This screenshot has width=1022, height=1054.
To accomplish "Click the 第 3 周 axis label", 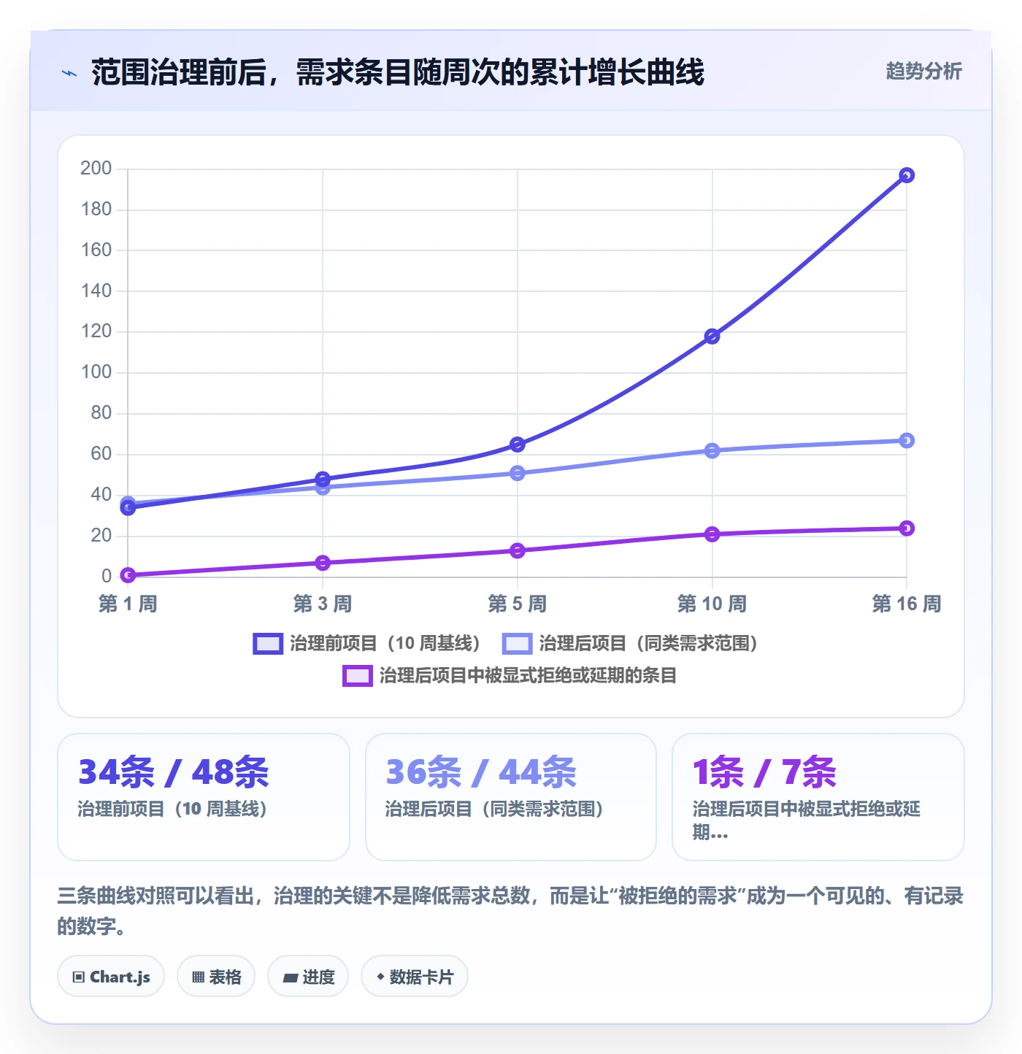I will 323,604.
